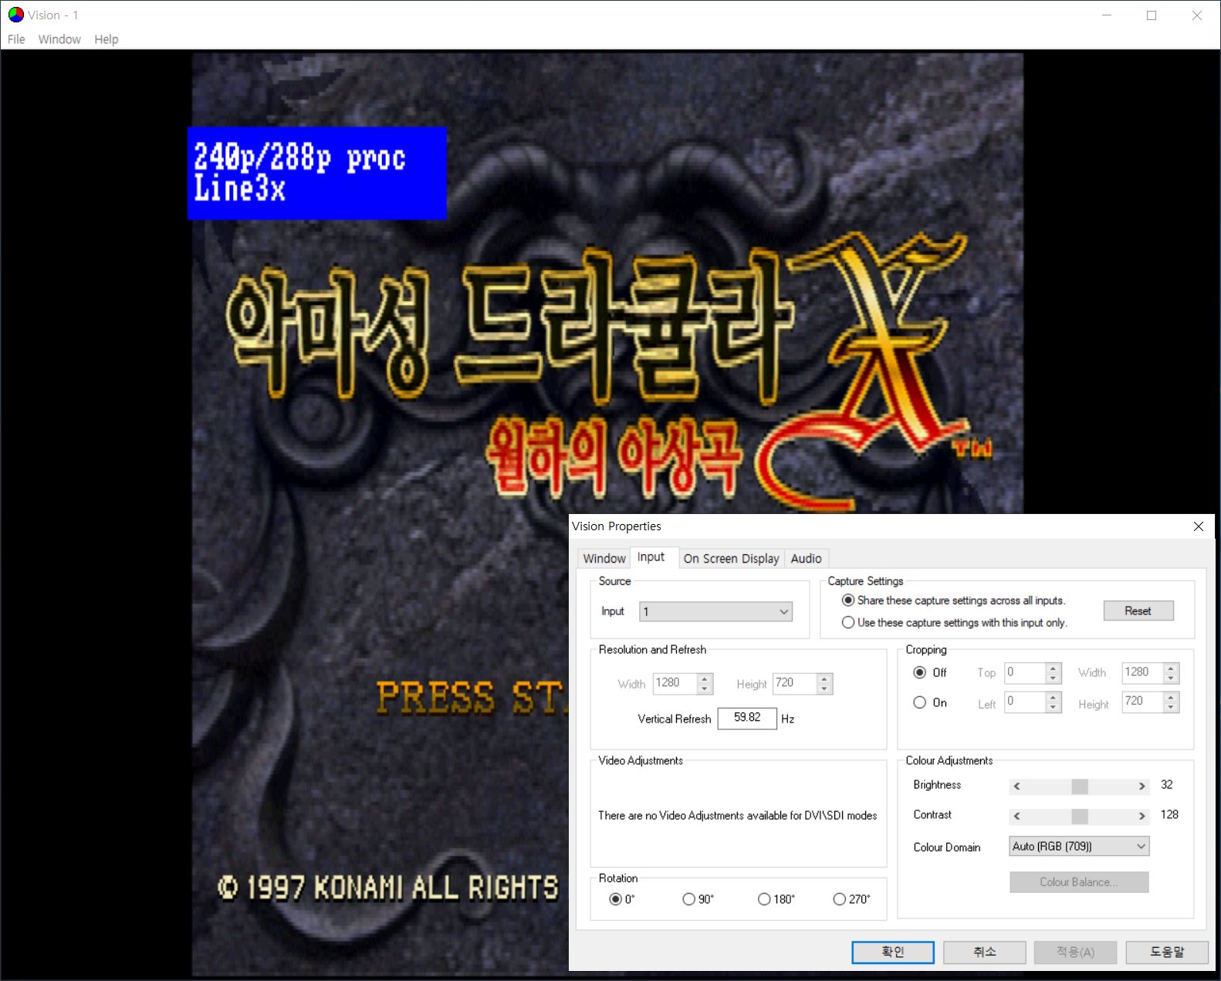Click the 확인 (OK) button
This screenshot has width=1221, height=981.
[893, 952]
